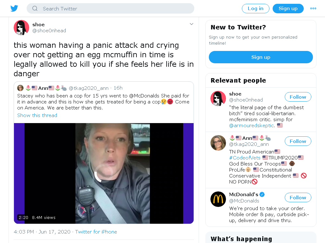Click the Twitter bird logo
Viewport: 325px width, 243px height.
click(x=14, y=9)
